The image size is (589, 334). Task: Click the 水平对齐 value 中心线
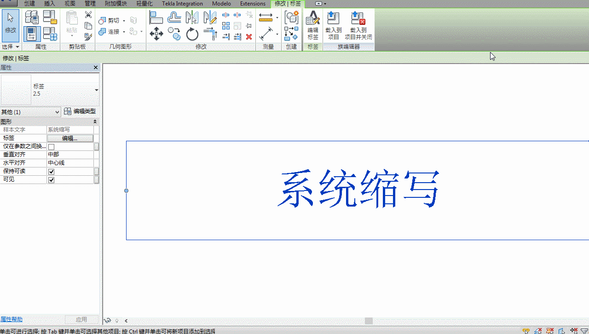point(70,163)
